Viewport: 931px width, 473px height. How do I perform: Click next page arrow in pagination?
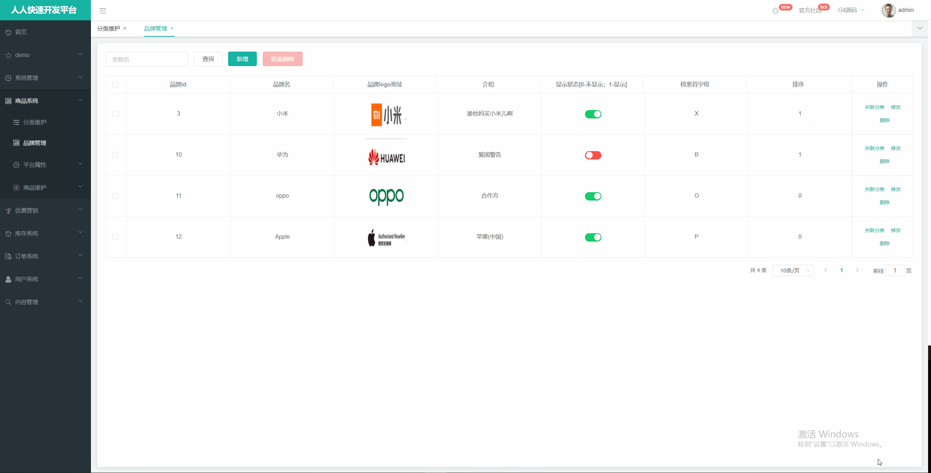point(857,270)
